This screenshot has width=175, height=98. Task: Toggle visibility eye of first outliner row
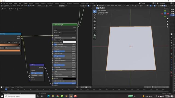tap(171, 10)
